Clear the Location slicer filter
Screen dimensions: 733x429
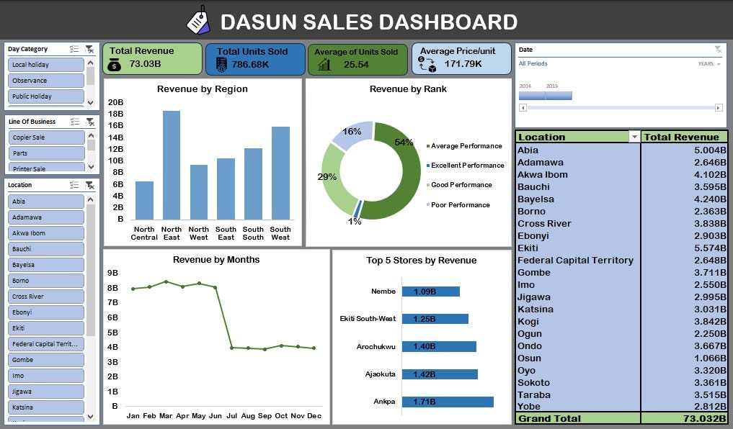tap(89, 185)
